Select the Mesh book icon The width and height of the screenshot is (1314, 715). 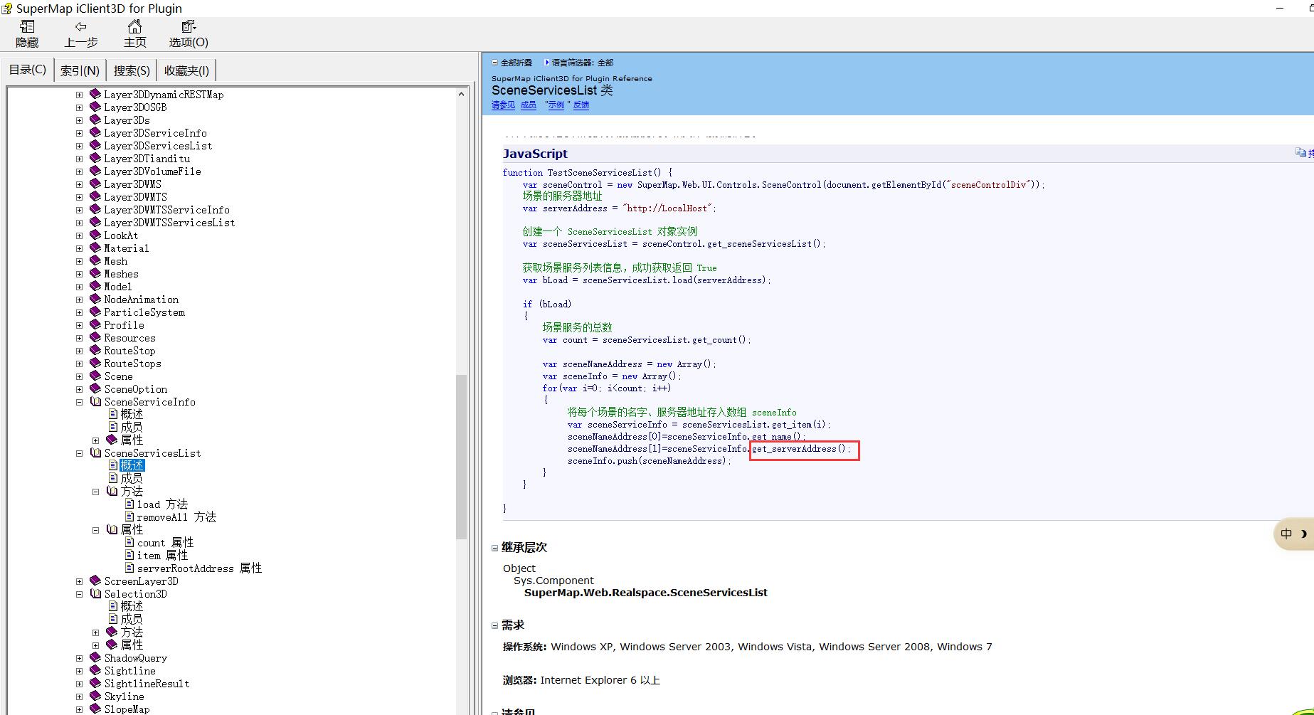(95, 260)
